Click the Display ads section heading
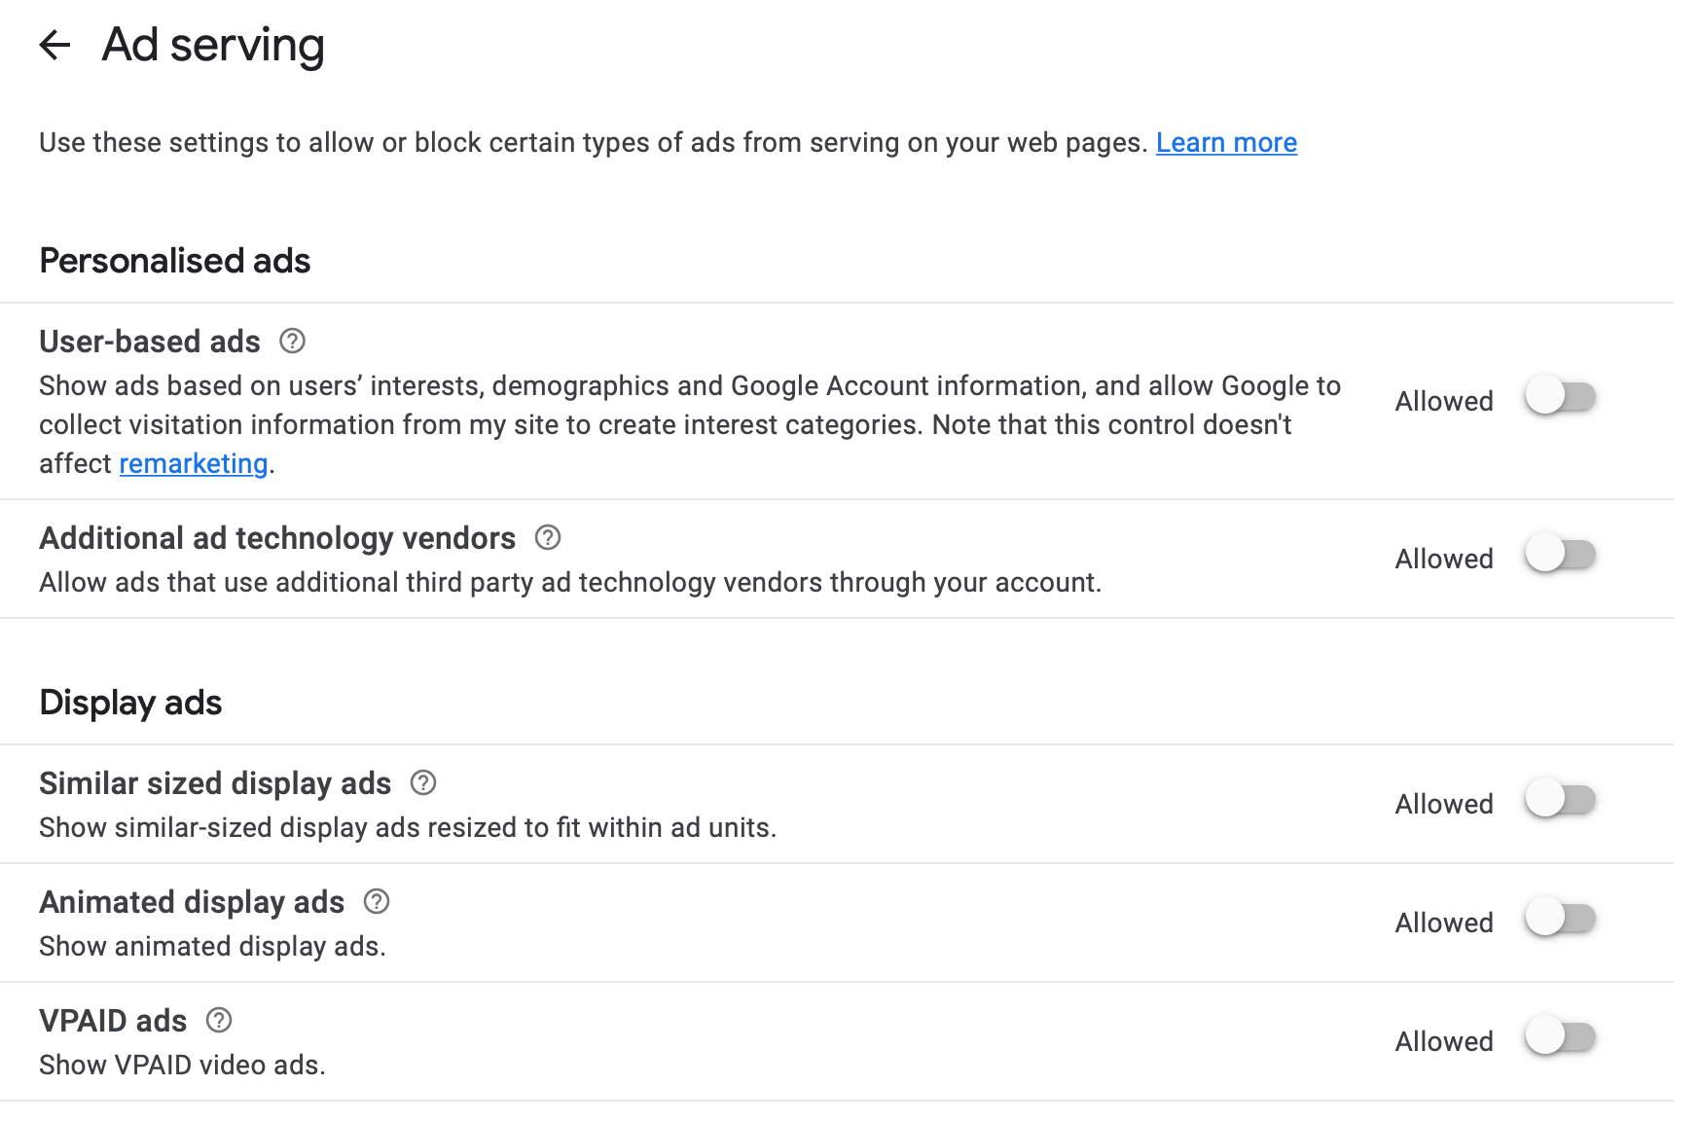Image resolution: width=1701 pixels, height=1123 pixels. pos(130,703)
